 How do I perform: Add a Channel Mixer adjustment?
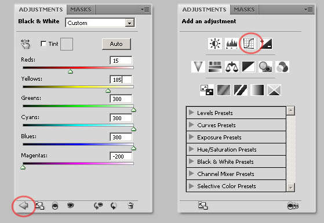282,67
